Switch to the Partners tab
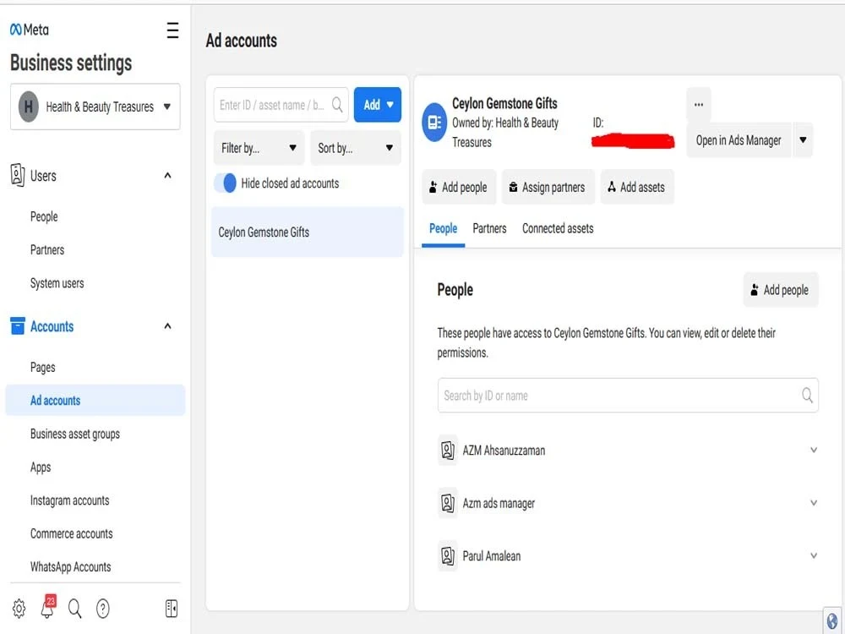This screenshot has height=634, width=845. tap(489, 228)
